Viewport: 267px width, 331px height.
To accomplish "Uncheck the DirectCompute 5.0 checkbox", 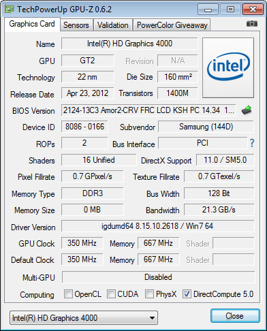I will [x=187, y=294].
